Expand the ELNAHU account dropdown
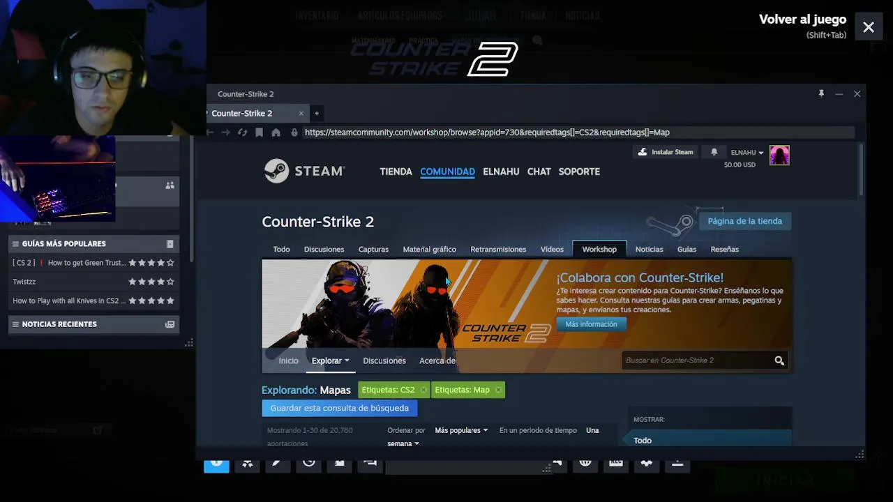 click(746, 152)
